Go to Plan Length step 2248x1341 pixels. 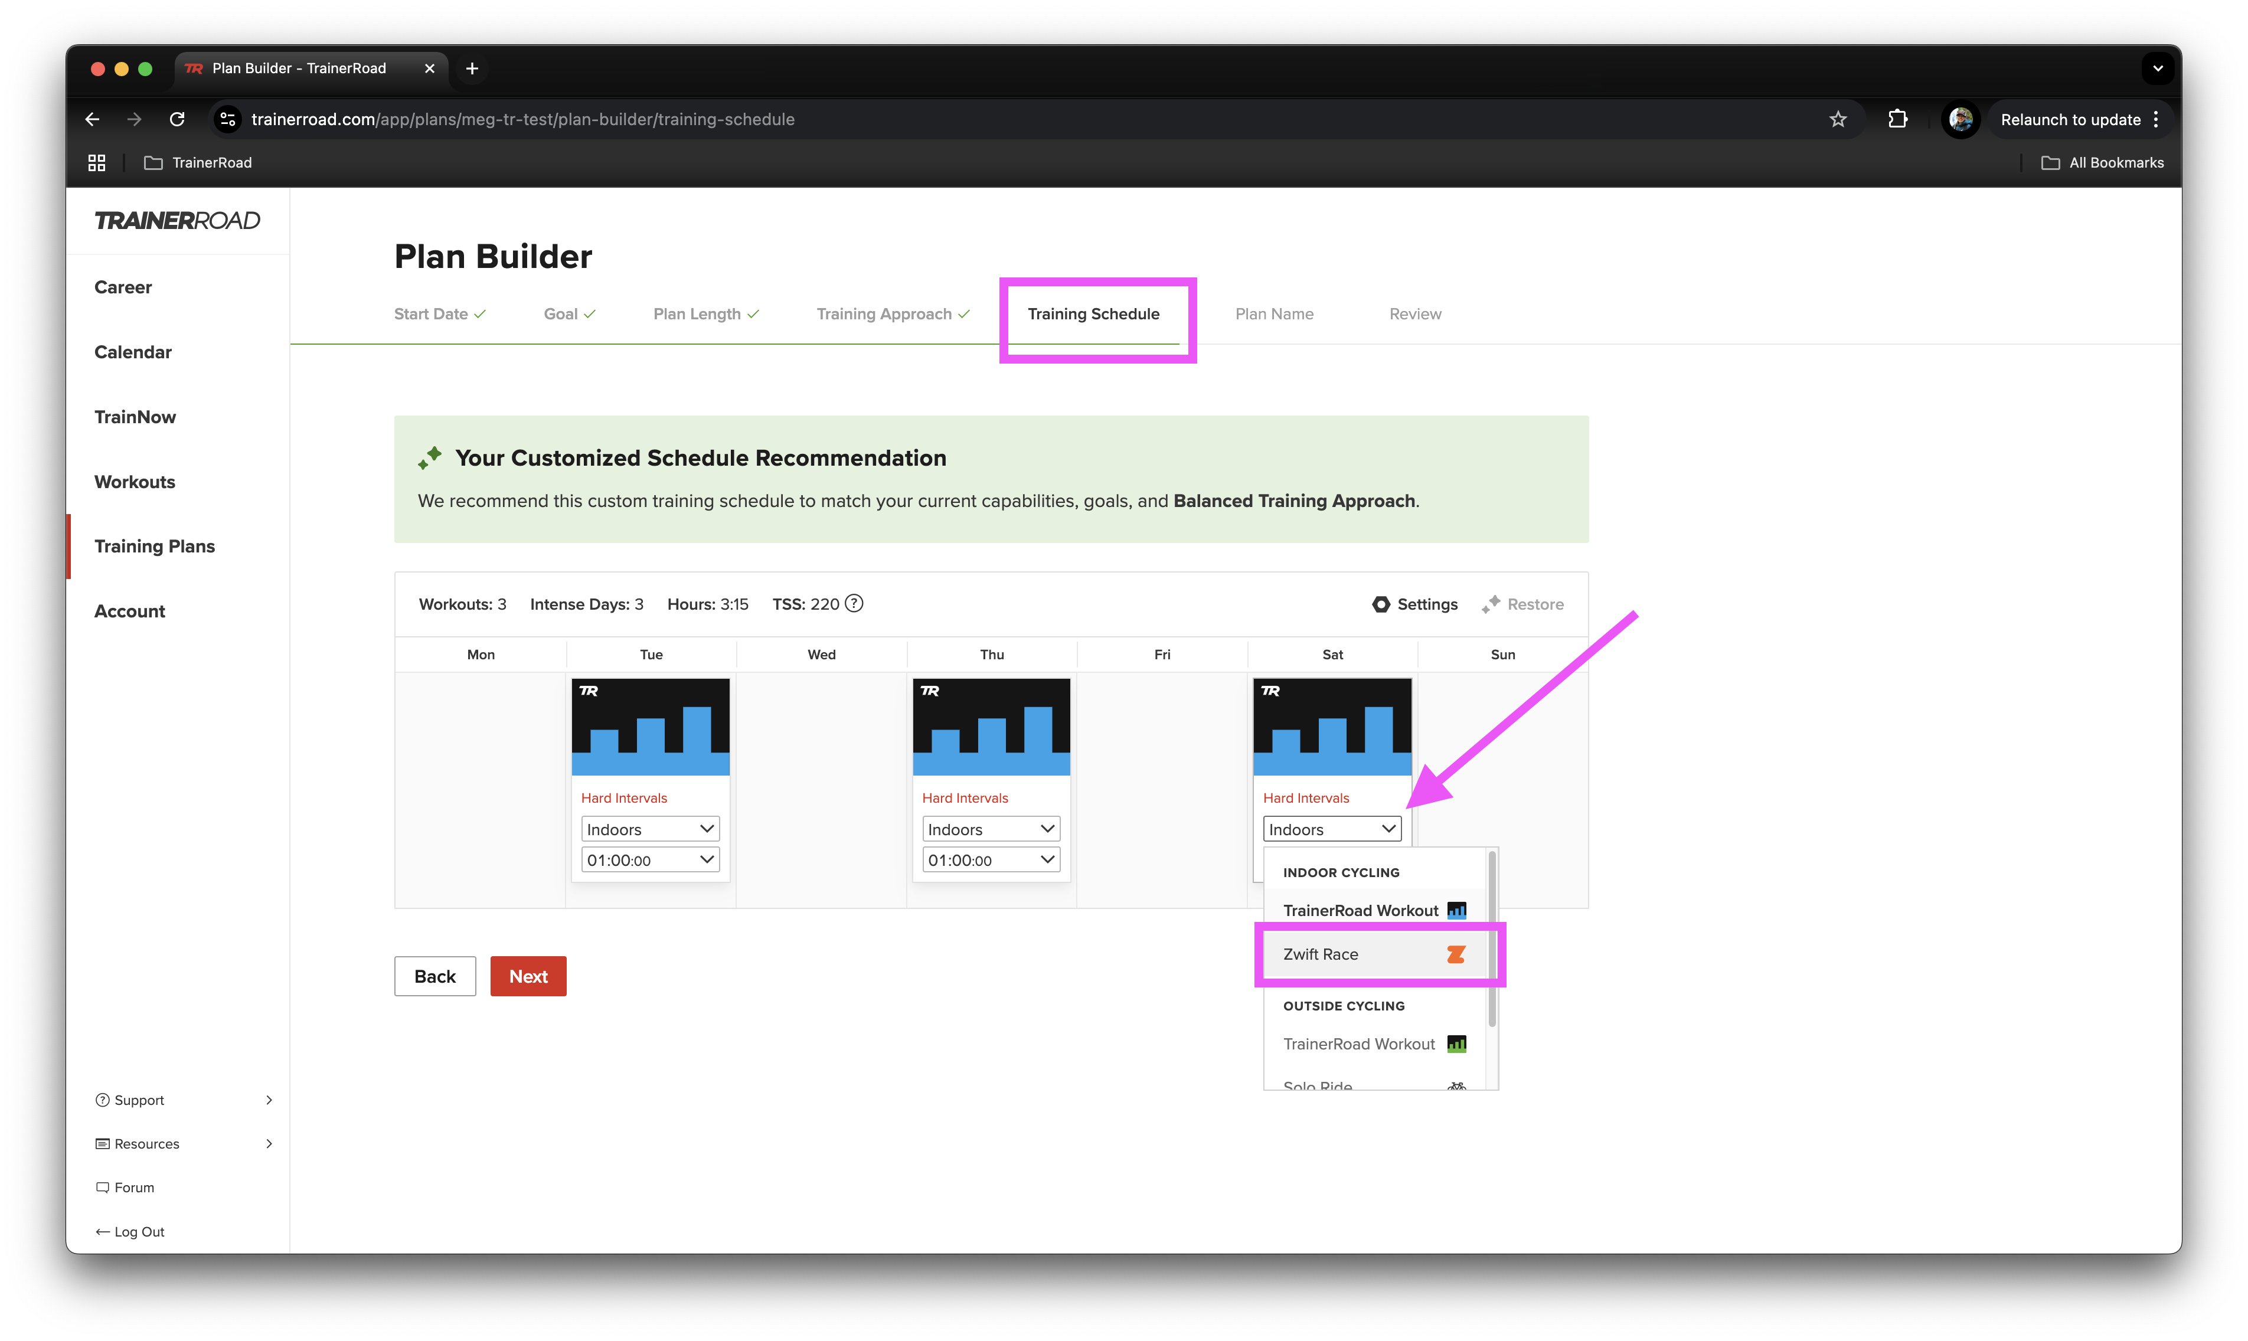(x=705, y=313)
